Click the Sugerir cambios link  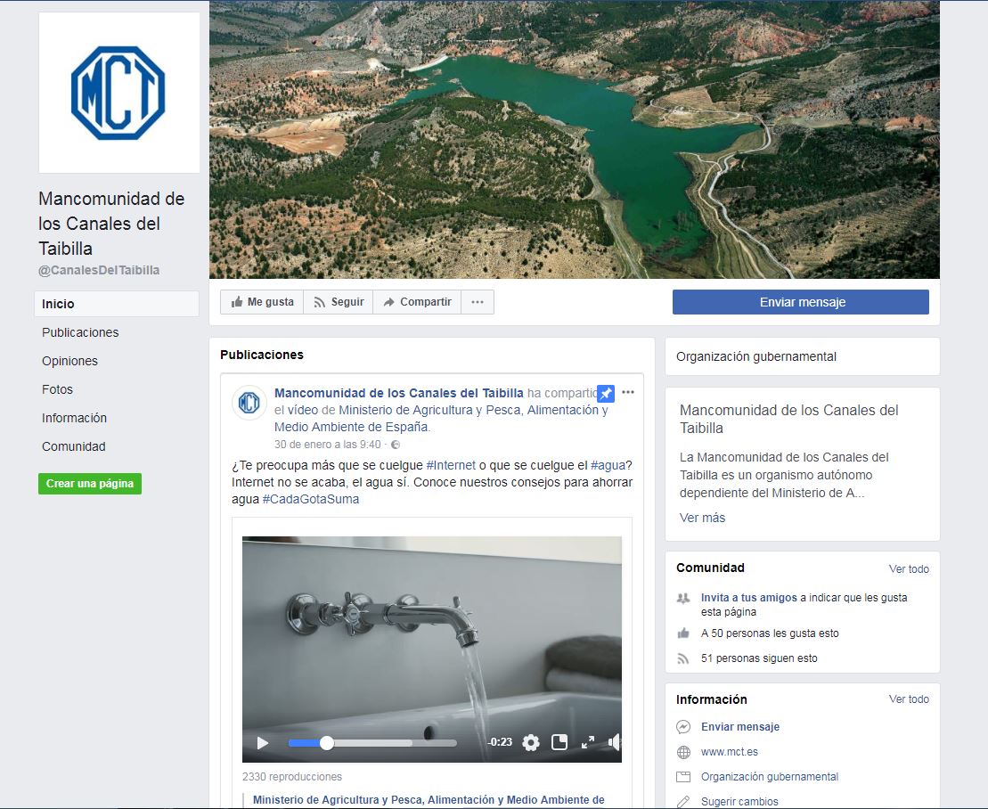tap(739, 802)
